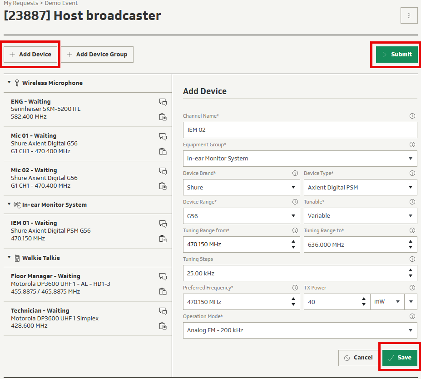Collapse the Walkie Talkie group
Image resolution: width=421 pixels, height=379 pixels.
click(9, 258)
